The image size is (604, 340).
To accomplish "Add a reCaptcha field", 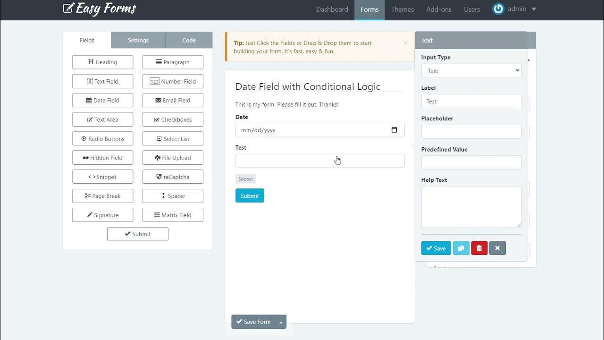I will point(173,177).
